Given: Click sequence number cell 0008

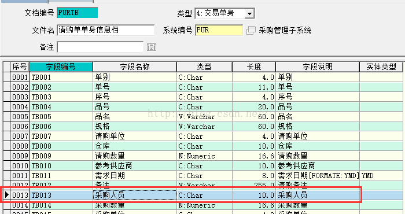Looking at the screenshot, I should click(x=20, y=146).
